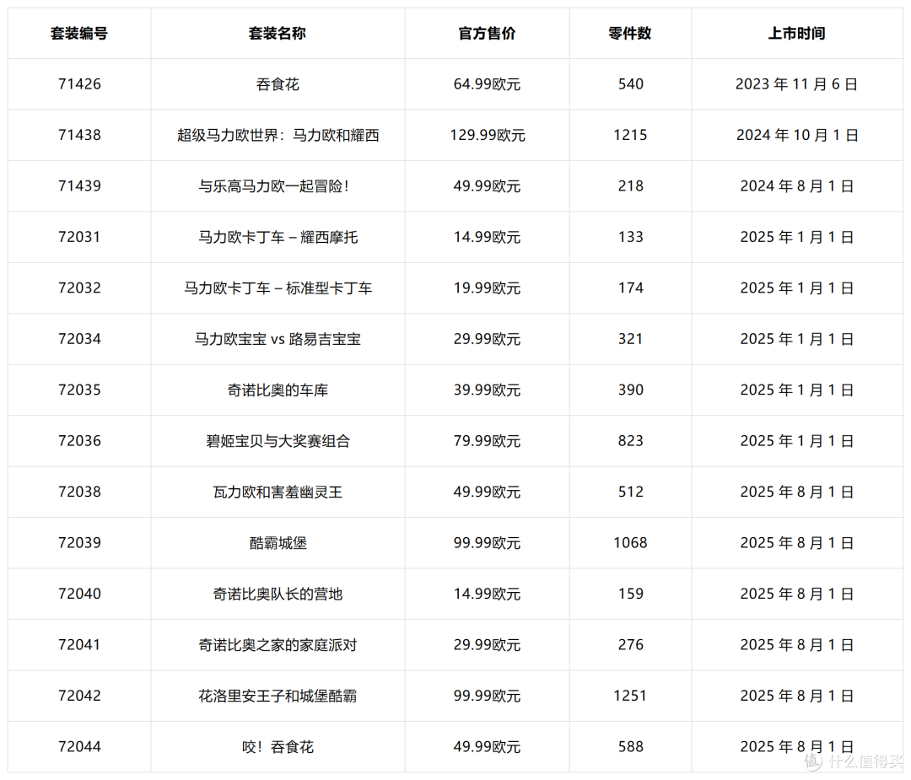
Task: Select set number 72040
Action: 79,594
